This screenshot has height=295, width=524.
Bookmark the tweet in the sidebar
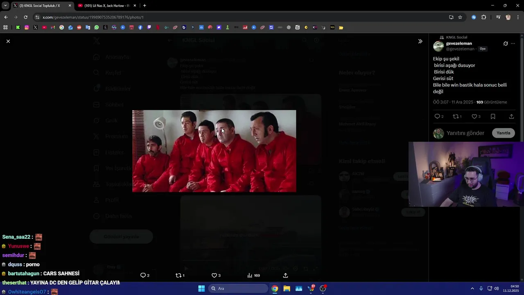click(493, 116)
